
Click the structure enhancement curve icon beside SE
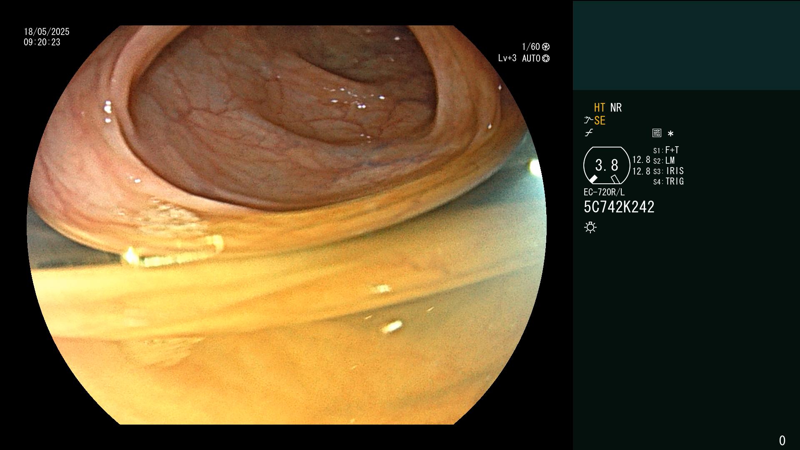point(588,120)
